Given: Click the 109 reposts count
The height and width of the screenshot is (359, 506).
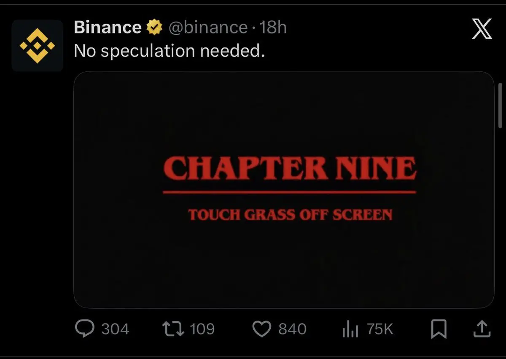Looking at the screenshot, I should click(x=202, y=329).
